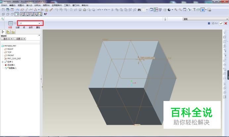The image size is (229, 137).
Task: Open the smart selection filter dropdown
Action: tap(206, 19)
